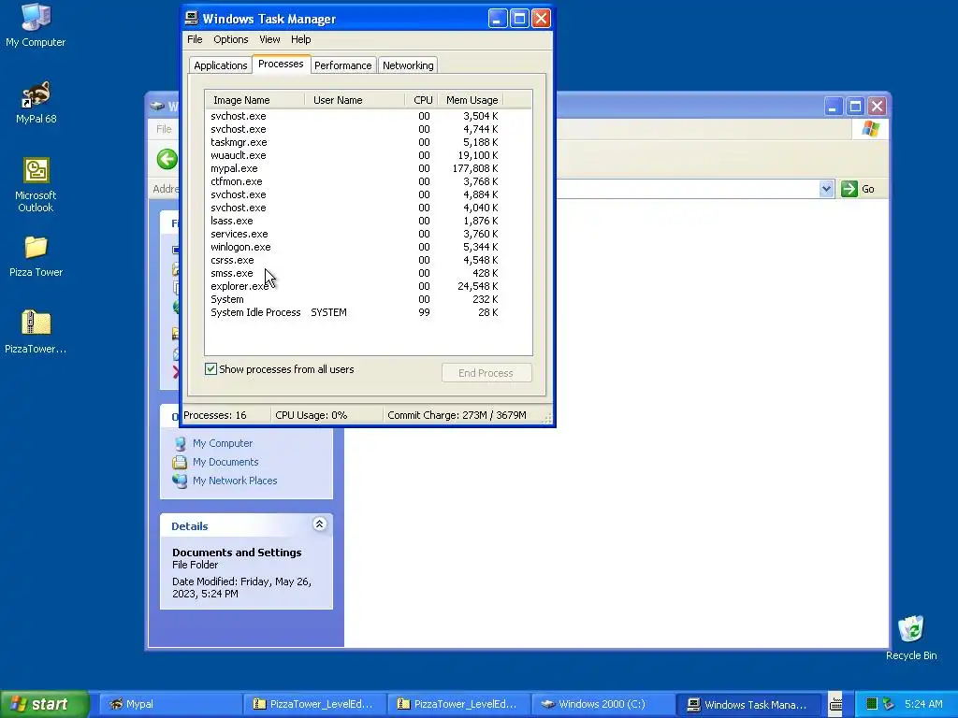Switch to the Windows 2000 (C:) taskbar button
This screenshot has height=718, width=958.
[602, 704]
